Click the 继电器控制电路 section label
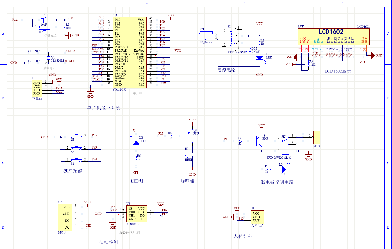This screenshot has width=392, height=249. [x=277, y=182]
